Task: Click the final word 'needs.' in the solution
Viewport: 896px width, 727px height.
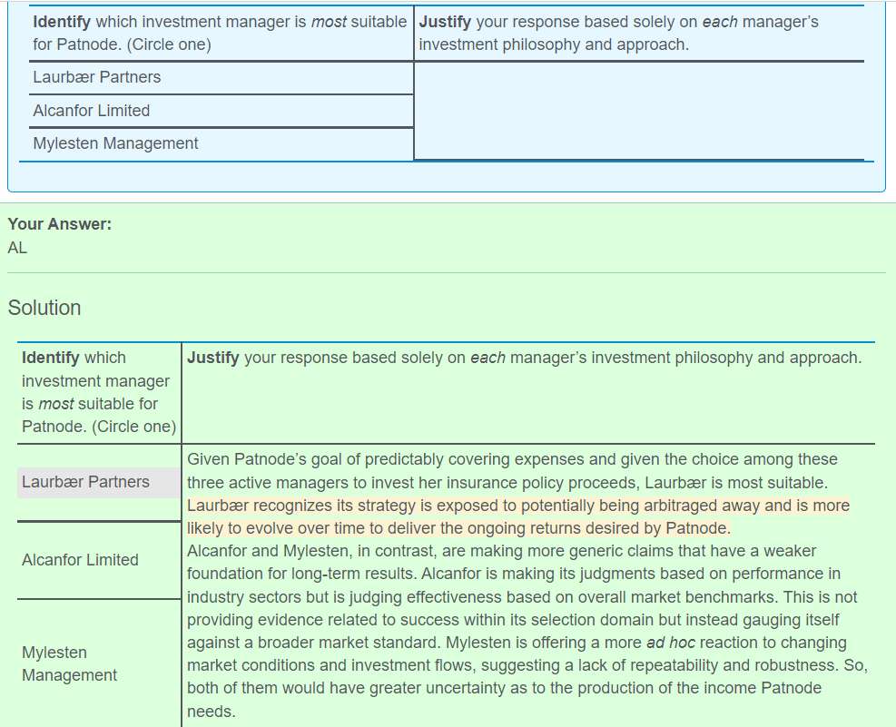Action: (211, 712)
